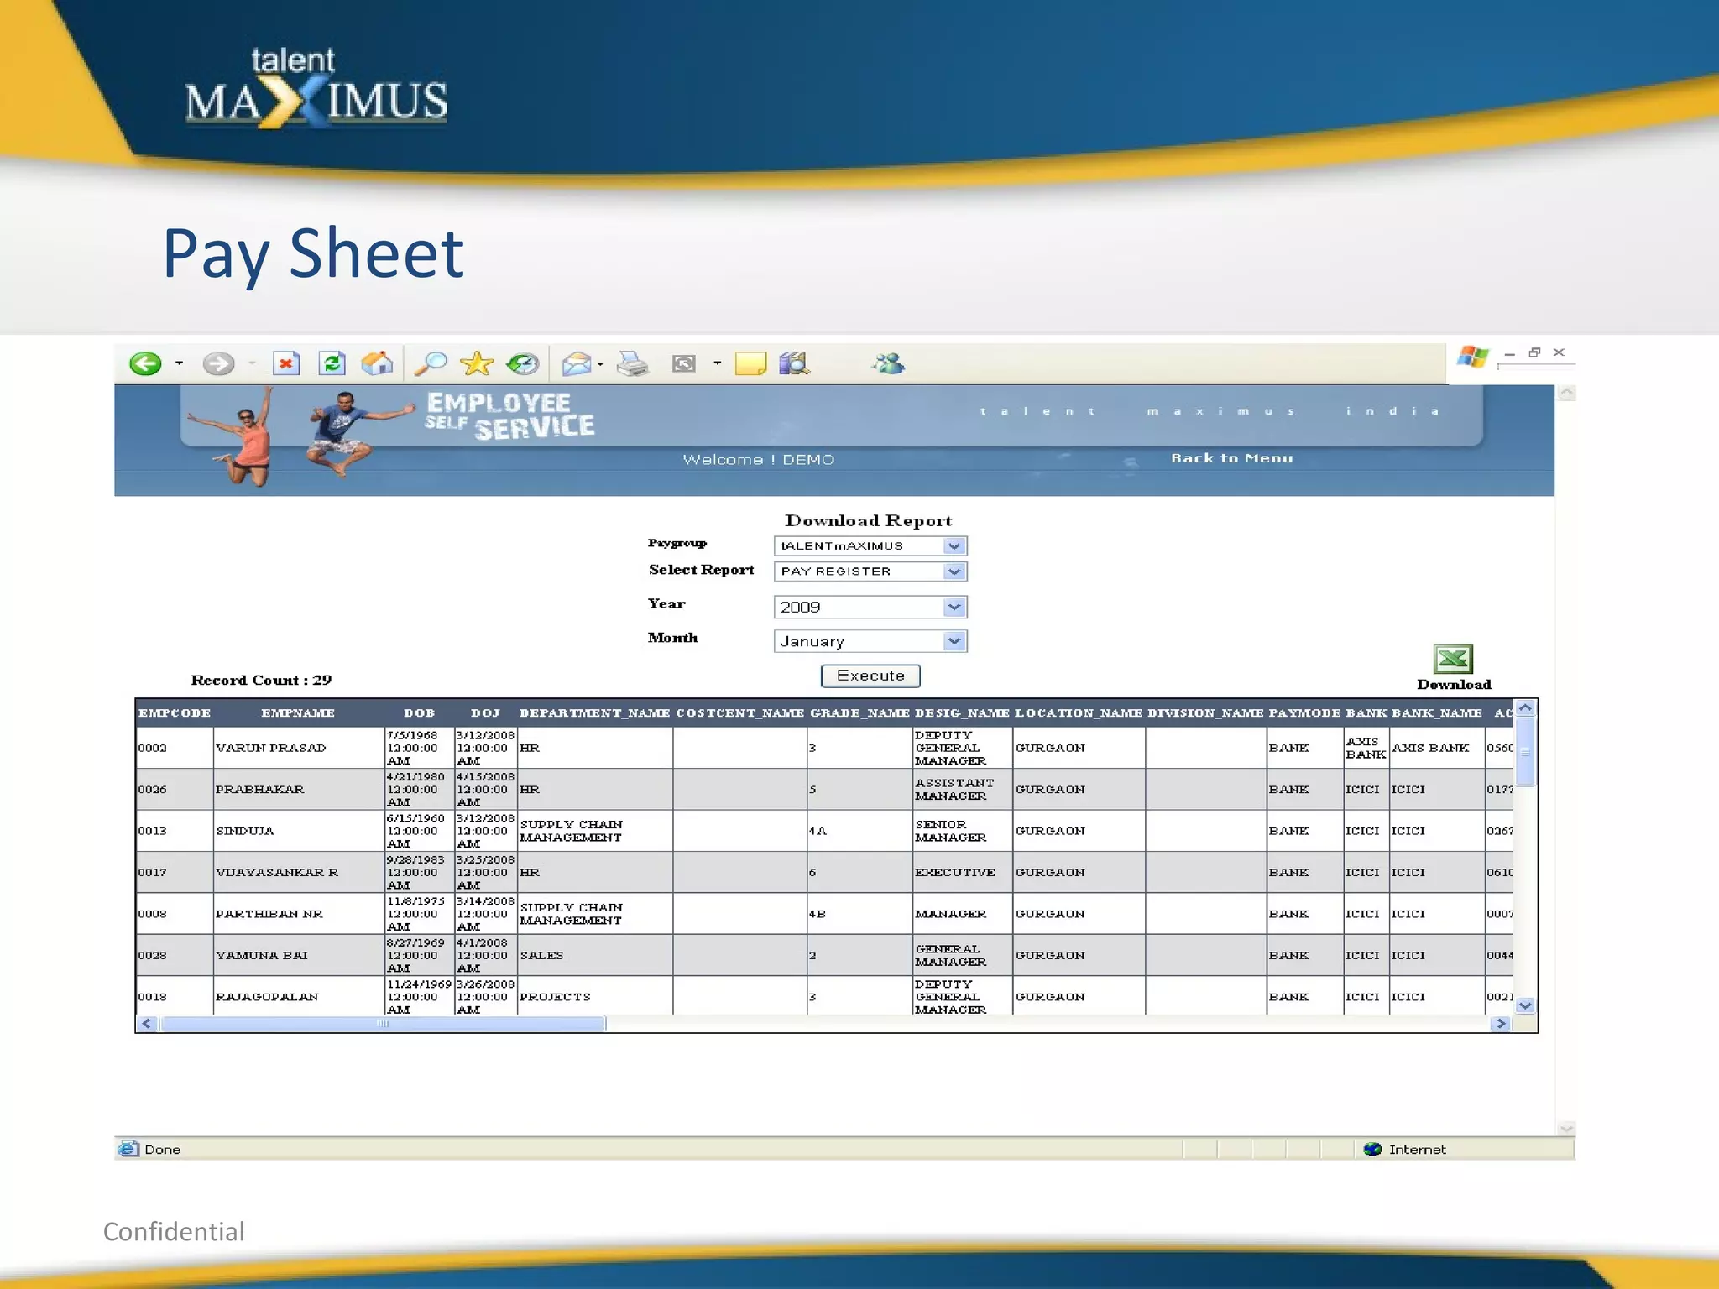Click the EMPNAME column header

pos(298,713)
